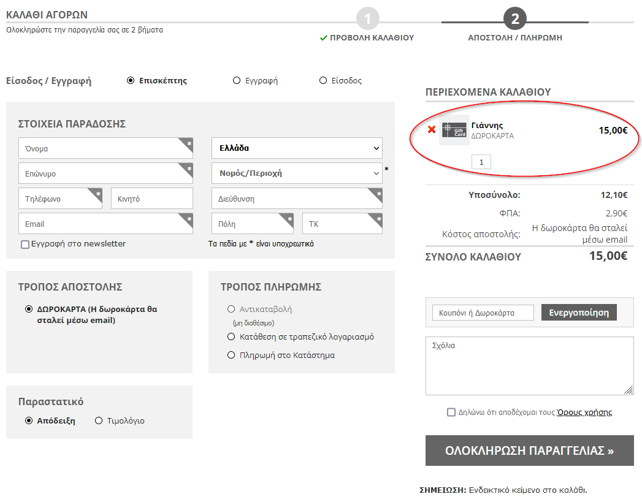Click ΟΛΟΚΛΗΡΩΣΗ ΠΑΡΑΓΓΕΛΙΑΣ button
This screenshot has width=642, height=502.
point(529,451)
